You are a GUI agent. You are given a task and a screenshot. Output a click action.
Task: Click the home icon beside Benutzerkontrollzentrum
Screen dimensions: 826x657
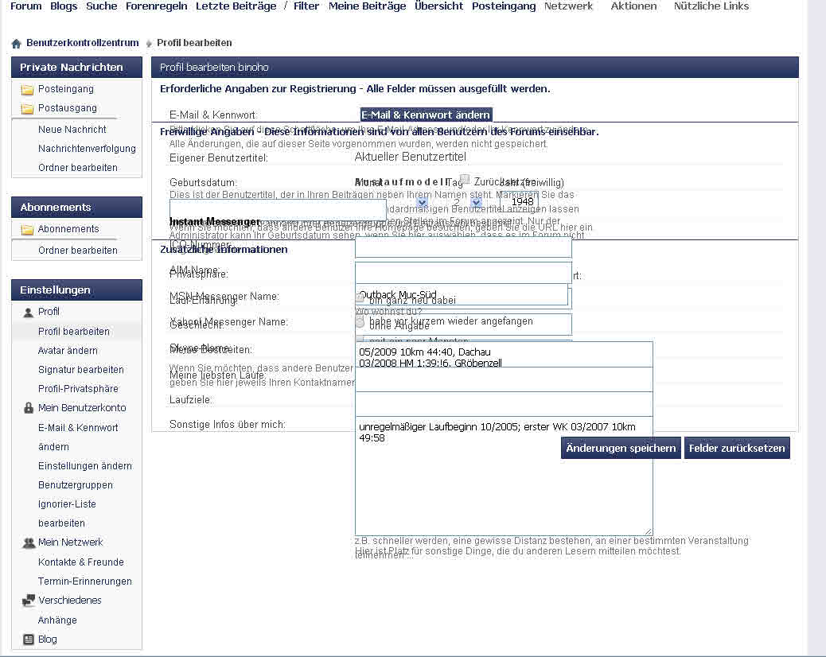point(16,43)
